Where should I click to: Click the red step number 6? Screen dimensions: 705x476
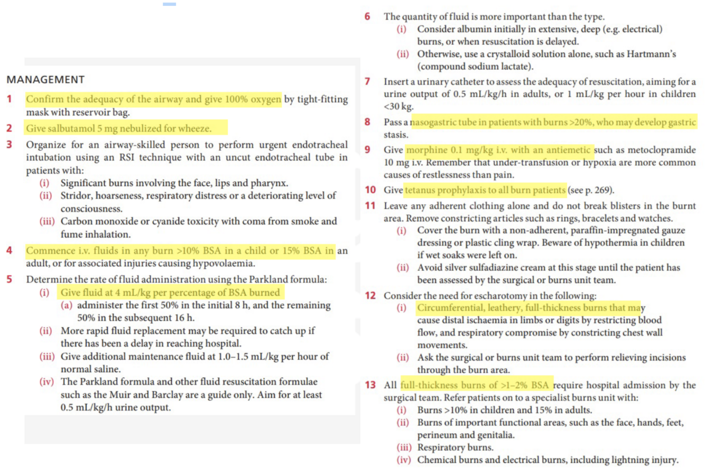tap(367, 17)
